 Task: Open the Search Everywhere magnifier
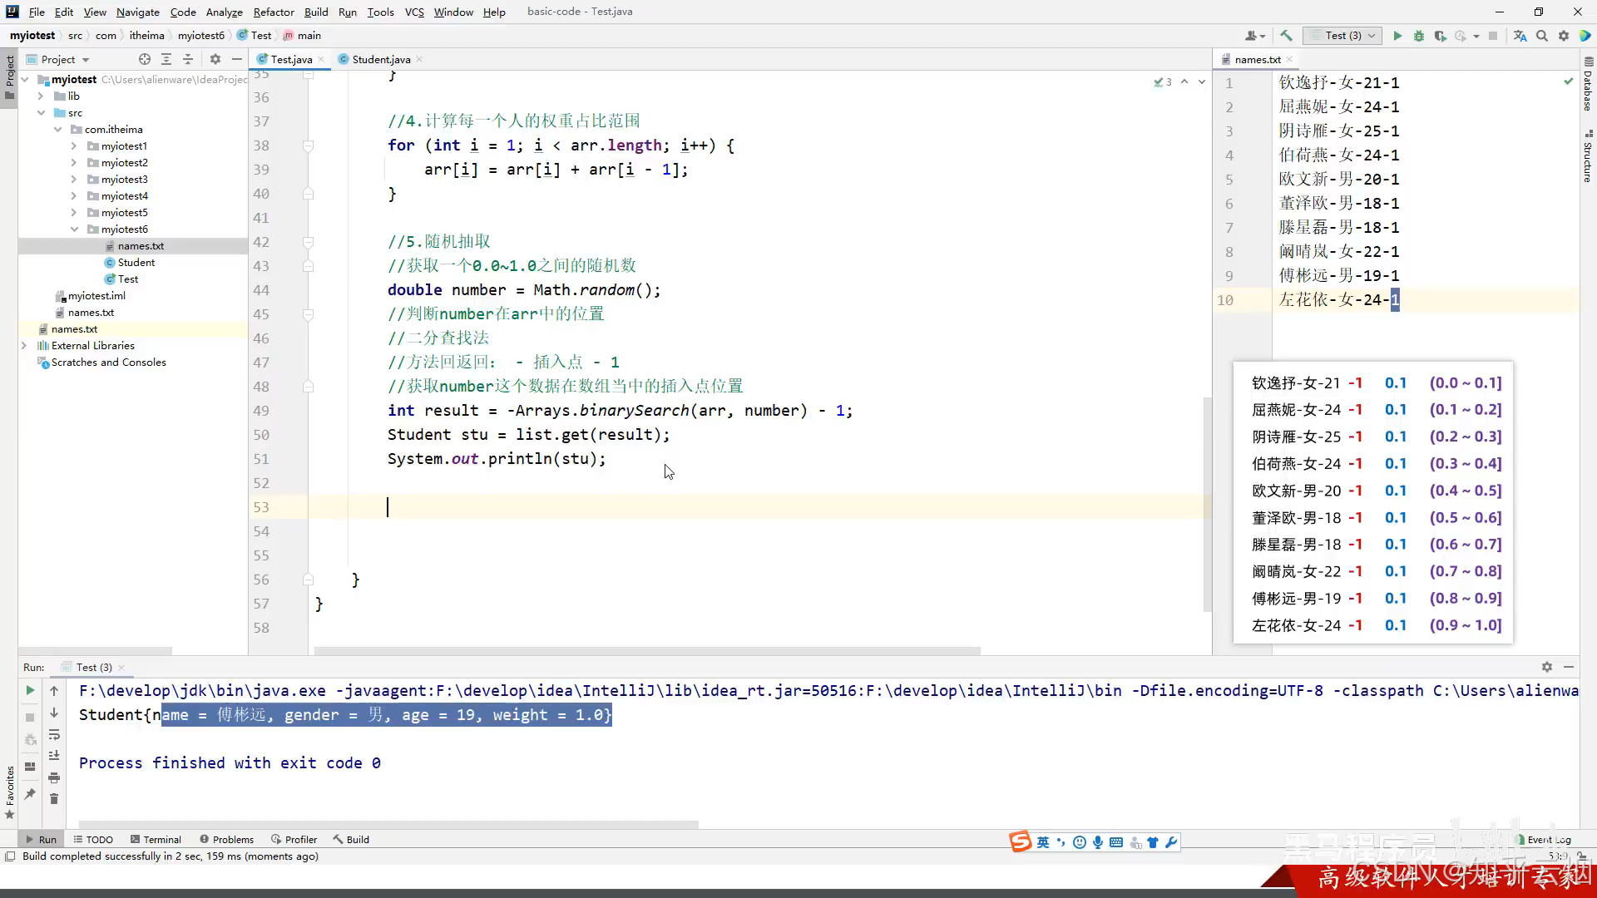(x=1542, y=36)
